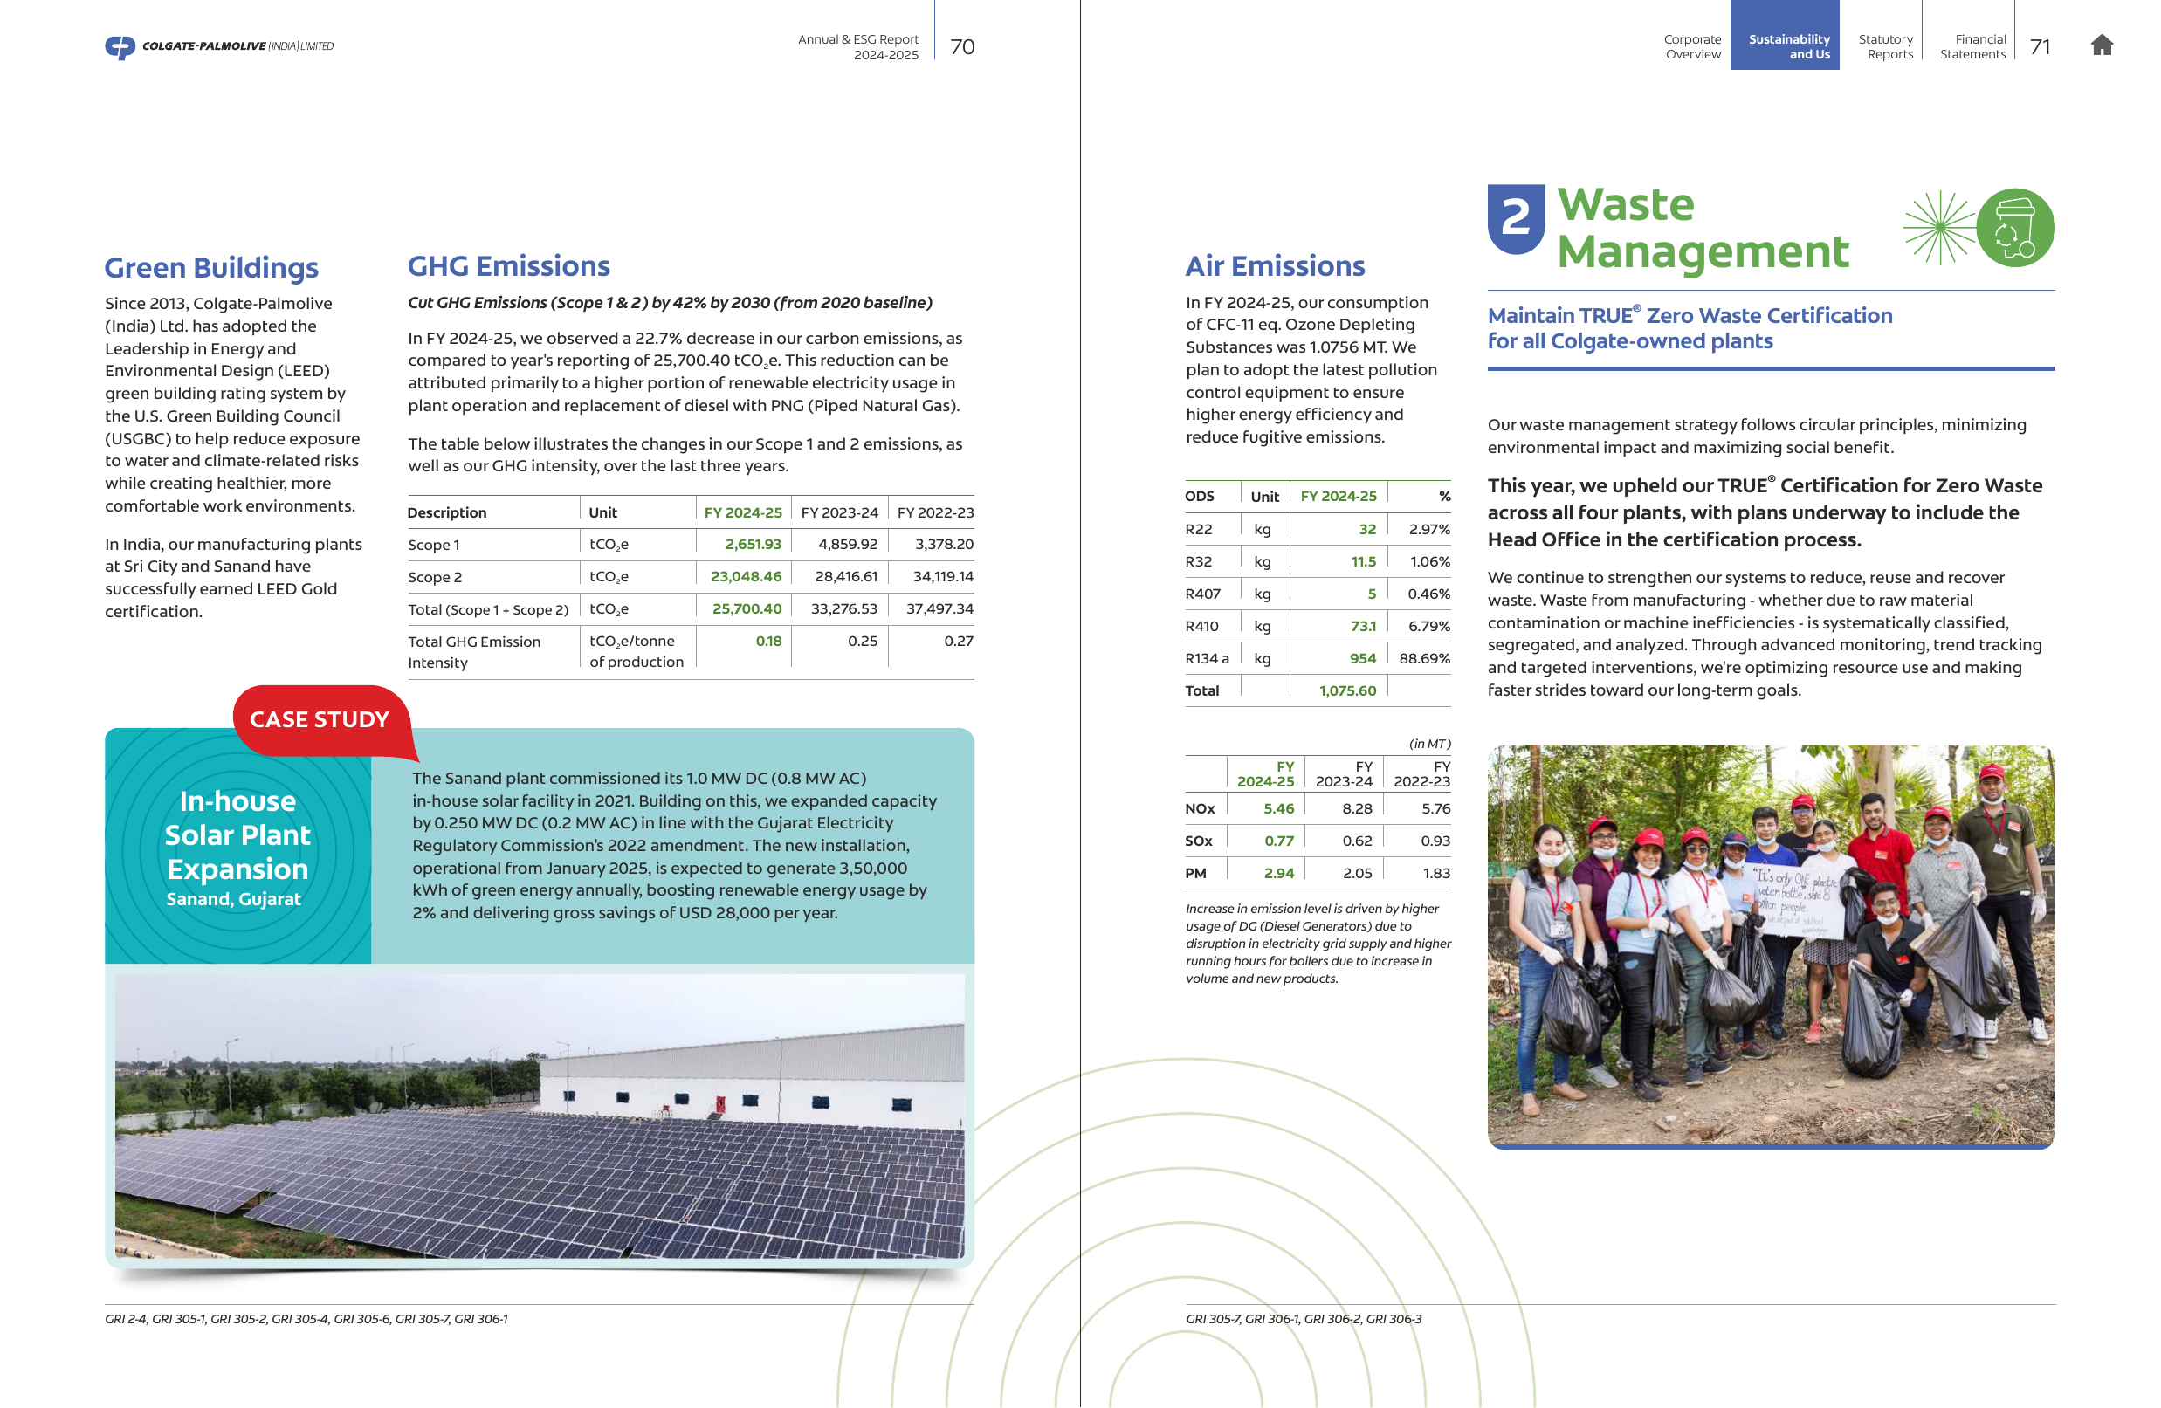
Task: Click the left page GRI 2-4 footer references
Action: click(306, 1319)
